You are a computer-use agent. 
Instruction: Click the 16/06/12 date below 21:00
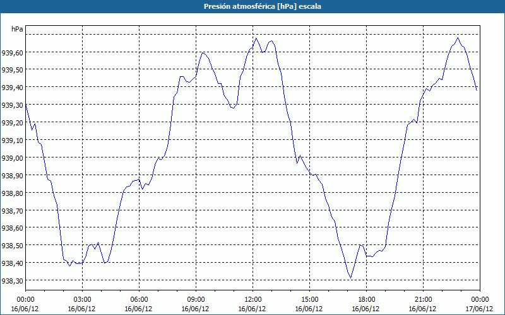point(423,309)
